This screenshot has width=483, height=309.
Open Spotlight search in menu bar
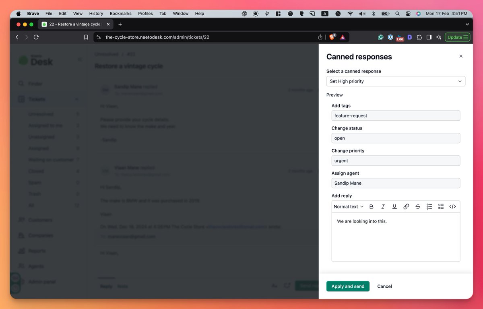click(x=397, y=13)
